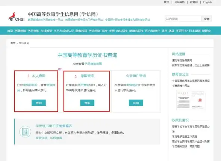Select 首页 in the teal navigation bar
Image resolution: width=221 pixels, height=161 pixels.
pyautogui.click(x=10, y=31)
